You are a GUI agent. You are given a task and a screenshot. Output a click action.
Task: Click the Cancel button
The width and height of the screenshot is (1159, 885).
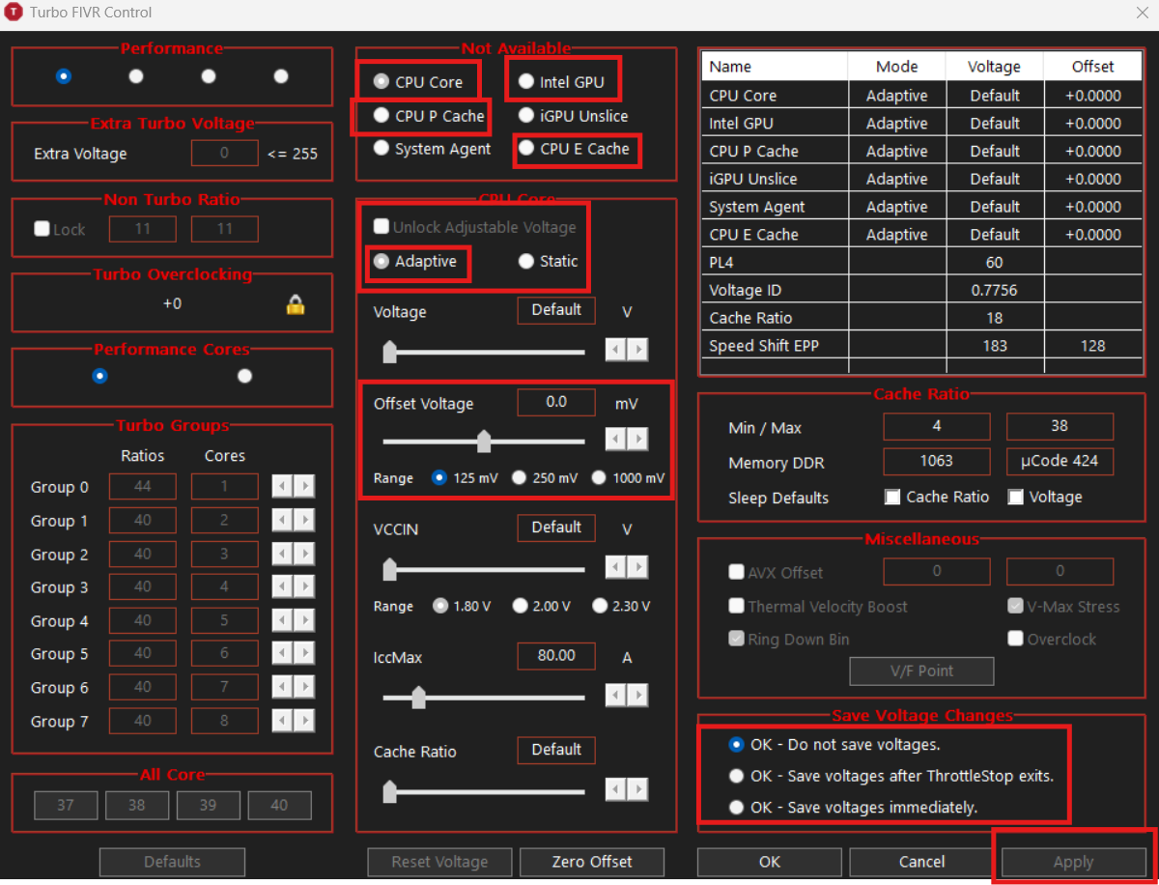point(921,862)
